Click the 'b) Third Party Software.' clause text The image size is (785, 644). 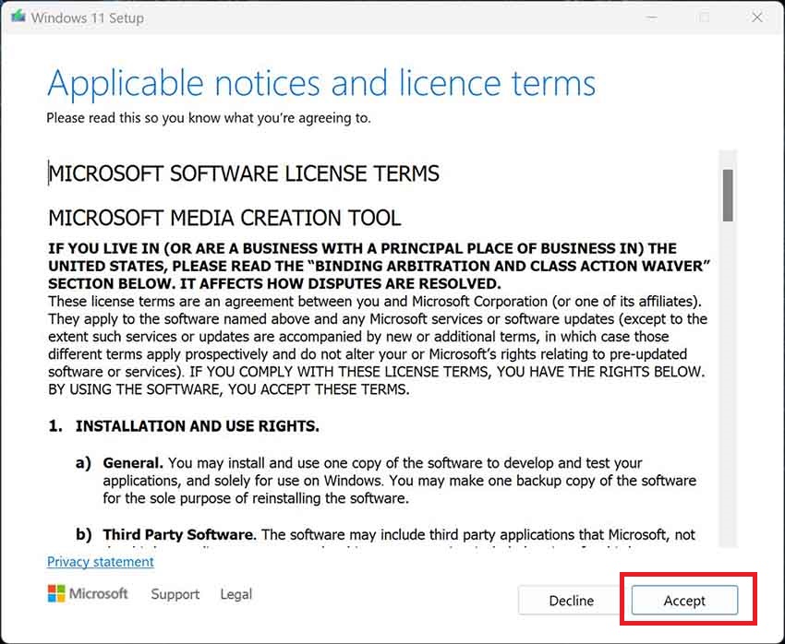(x=385, y=534)
